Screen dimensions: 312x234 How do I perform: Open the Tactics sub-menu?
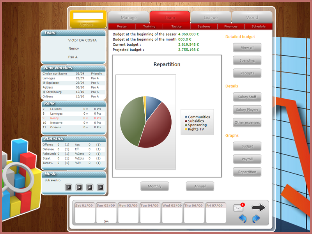click(177, 26)
